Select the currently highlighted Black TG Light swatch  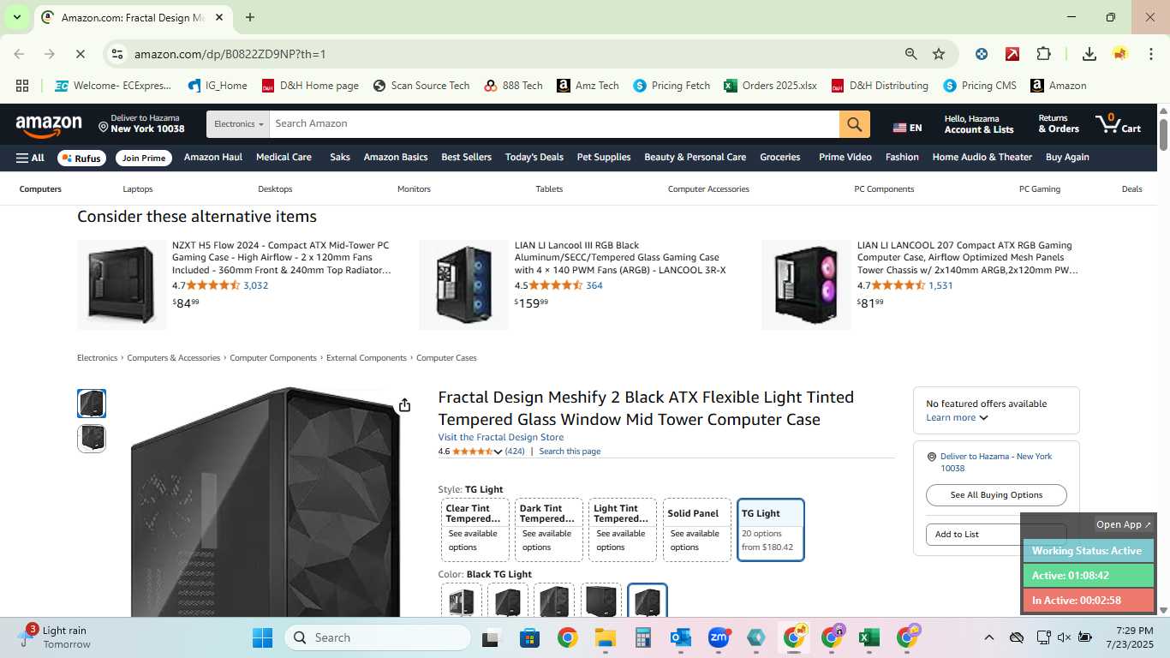(648, 601)
